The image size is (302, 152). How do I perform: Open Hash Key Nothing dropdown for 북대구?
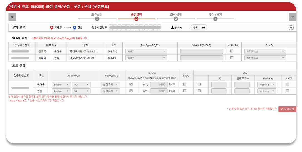coord(267,85)
